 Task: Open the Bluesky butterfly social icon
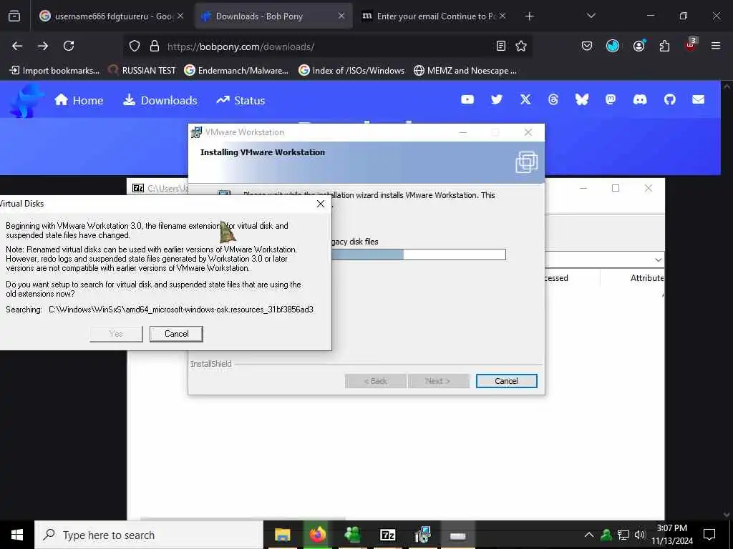tap(582, 99)
